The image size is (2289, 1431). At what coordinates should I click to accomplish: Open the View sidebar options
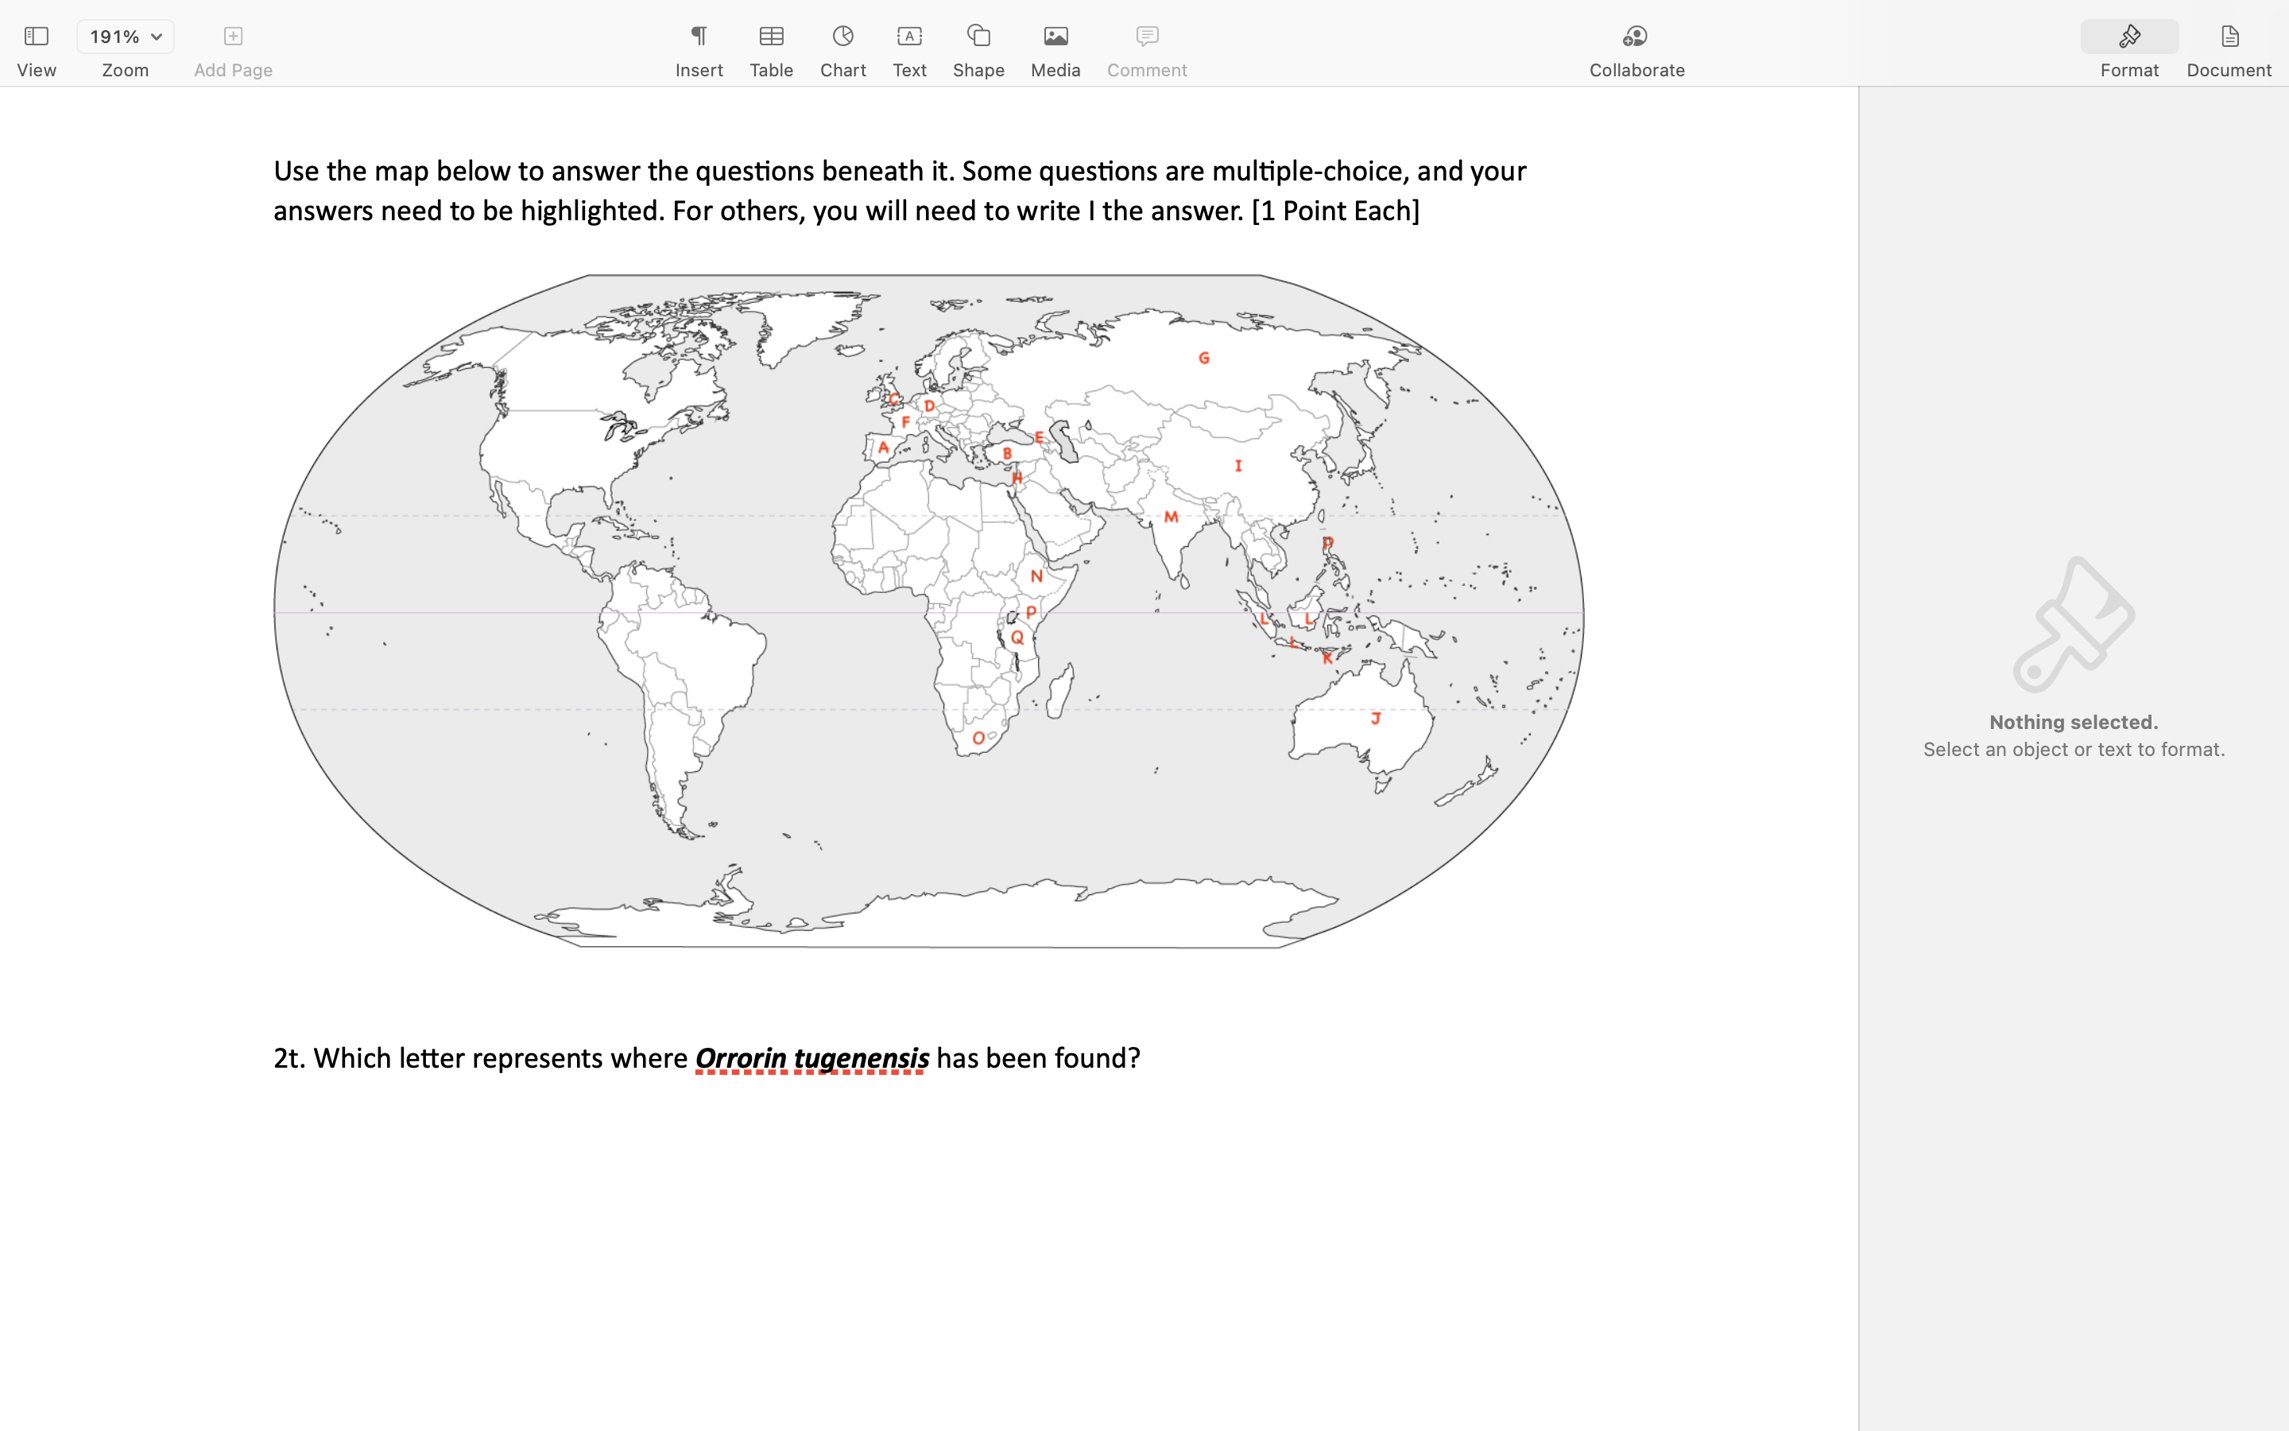(x=36, y=36)
